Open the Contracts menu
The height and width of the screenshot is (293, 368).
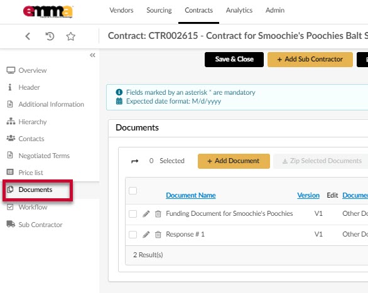click(199, 10)
